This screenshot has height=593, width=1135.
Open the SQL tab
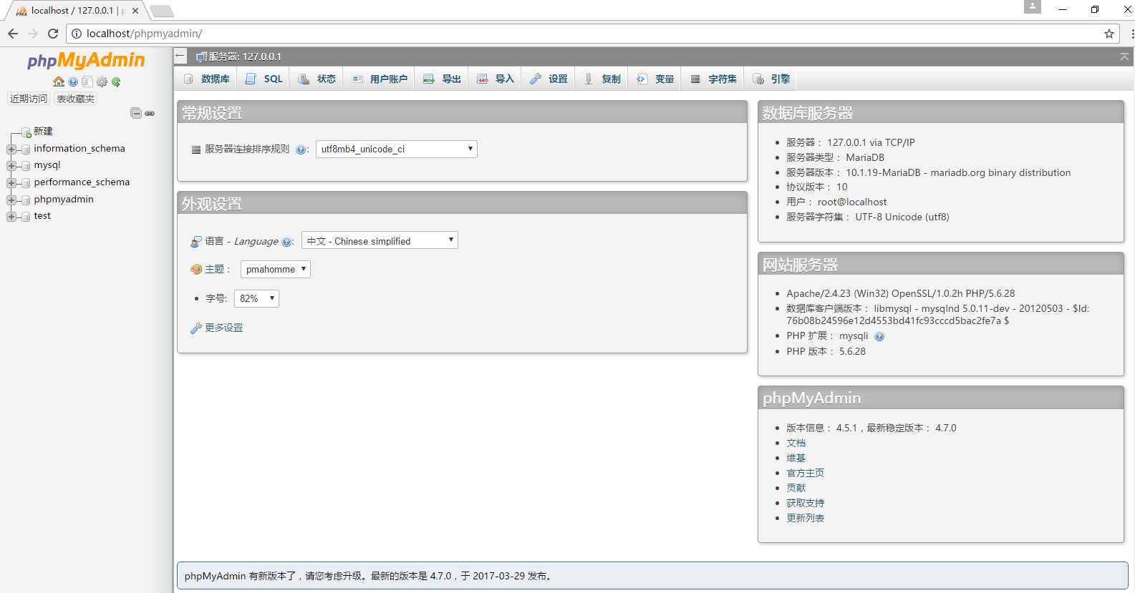click(264, 79)
